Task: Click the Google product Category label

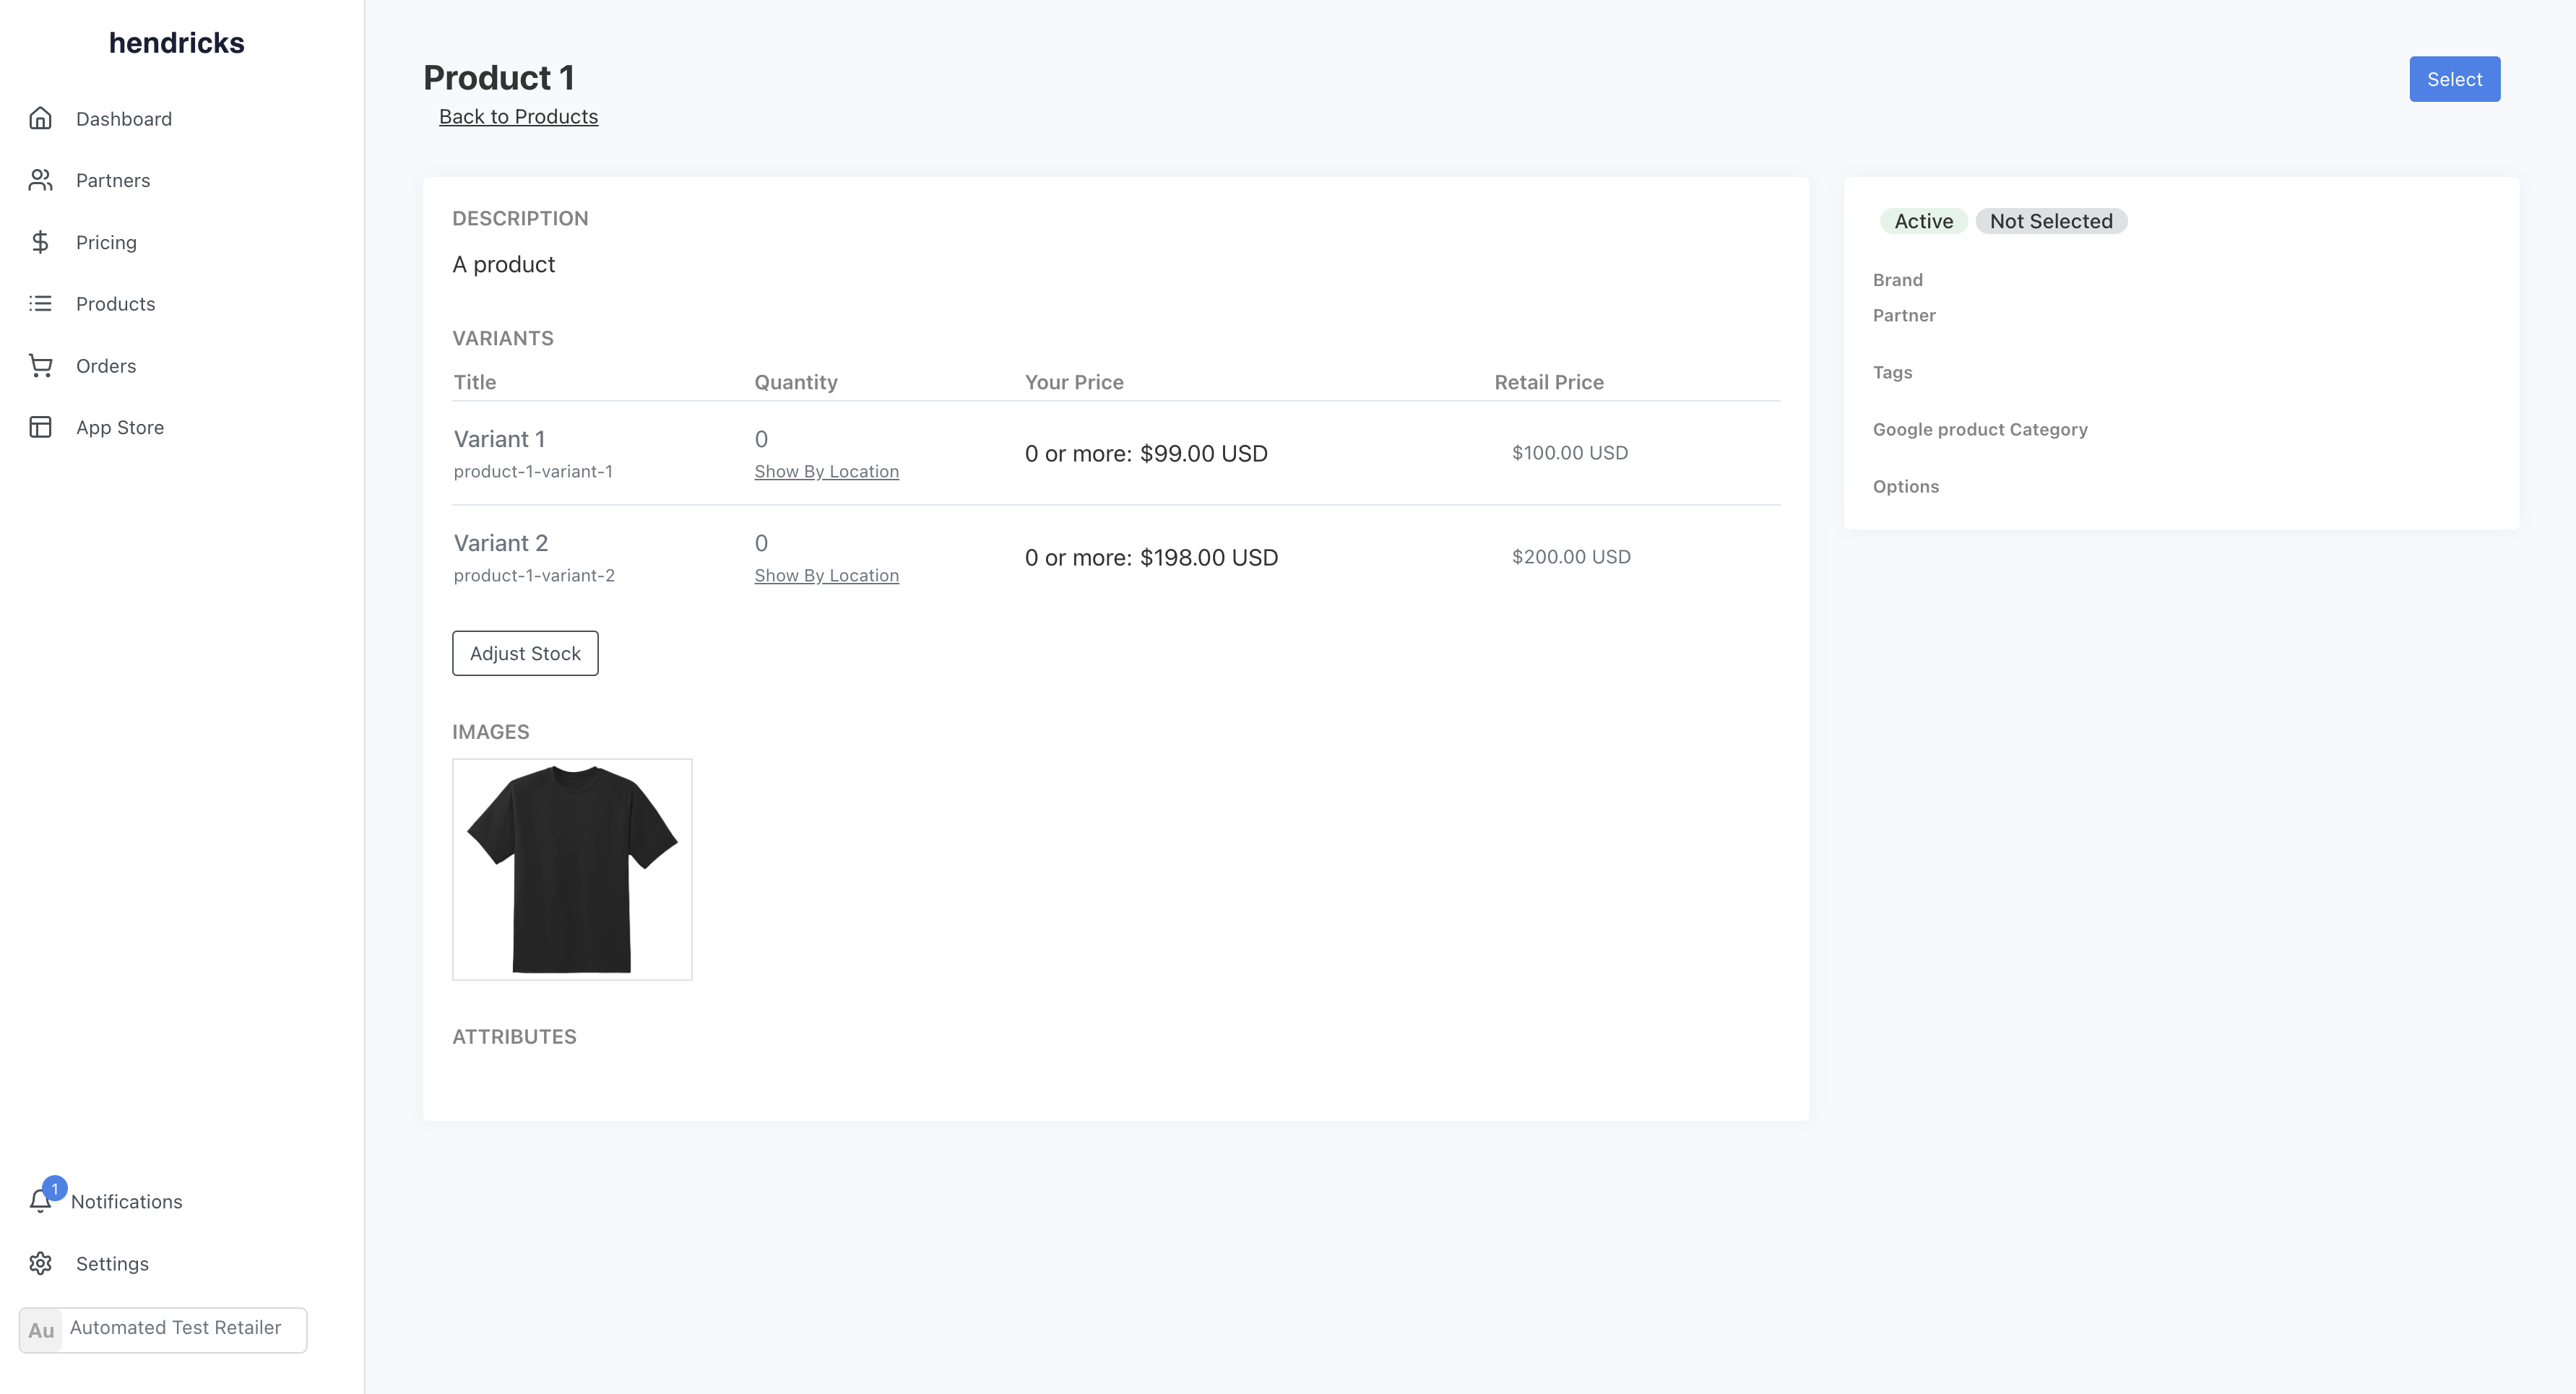Action: point(1980,430)
